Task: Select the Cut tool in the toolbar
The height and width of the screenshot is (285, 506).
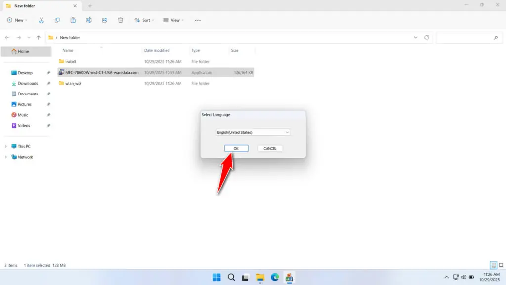Action: pos(42,20)
